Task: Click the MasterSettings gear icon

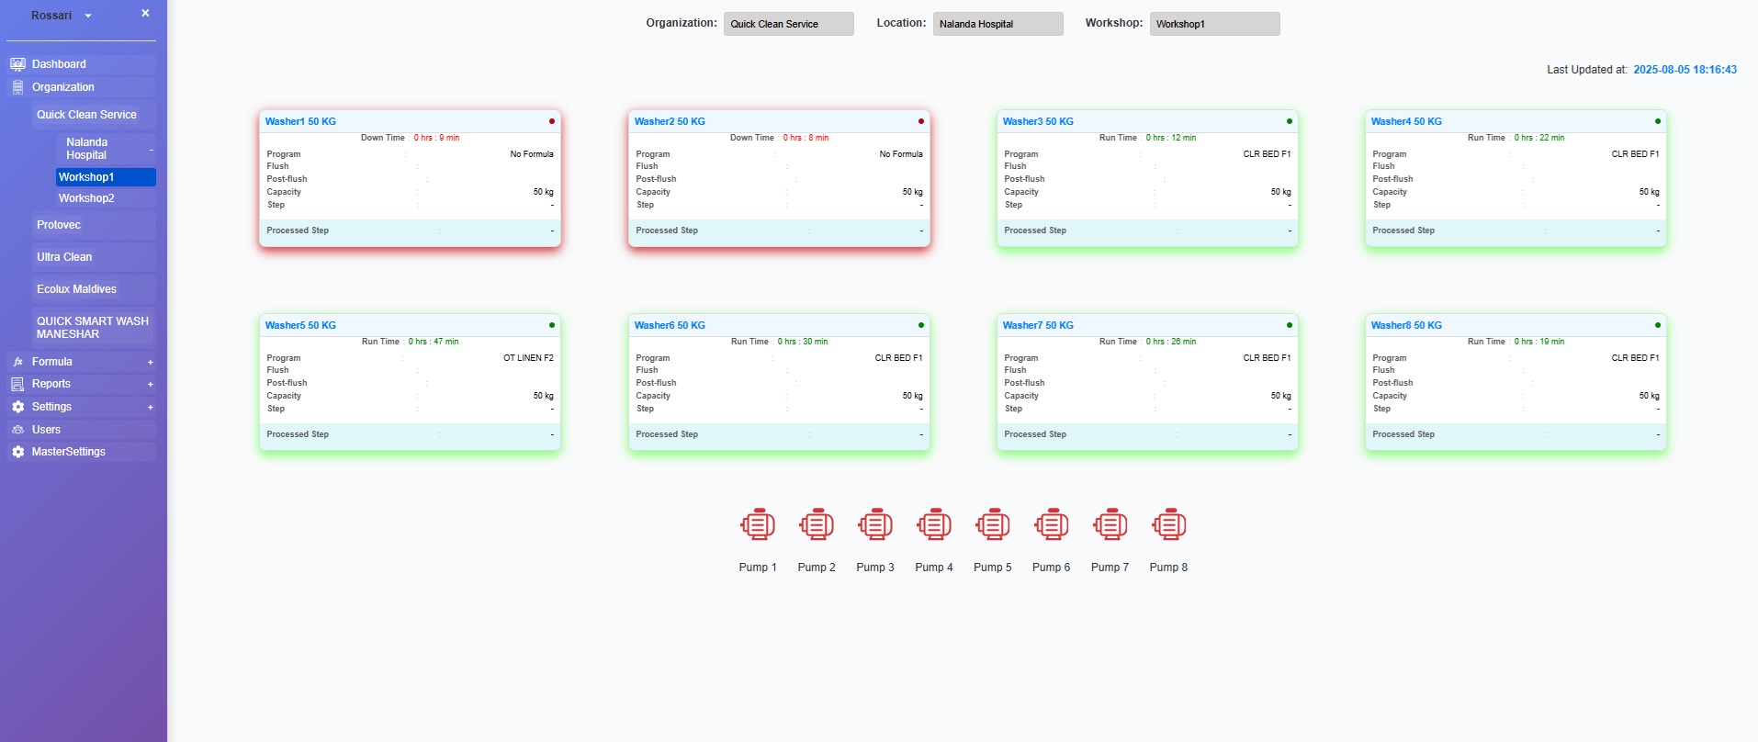Action: pyautogui.click(x=17, y=452)
